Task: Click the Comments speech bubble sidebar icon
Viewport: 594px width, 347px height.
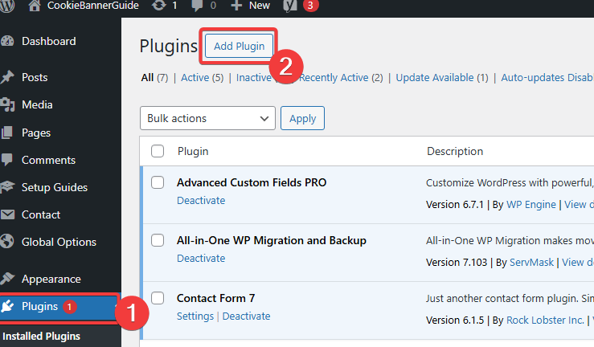Action: pos(6,160)
